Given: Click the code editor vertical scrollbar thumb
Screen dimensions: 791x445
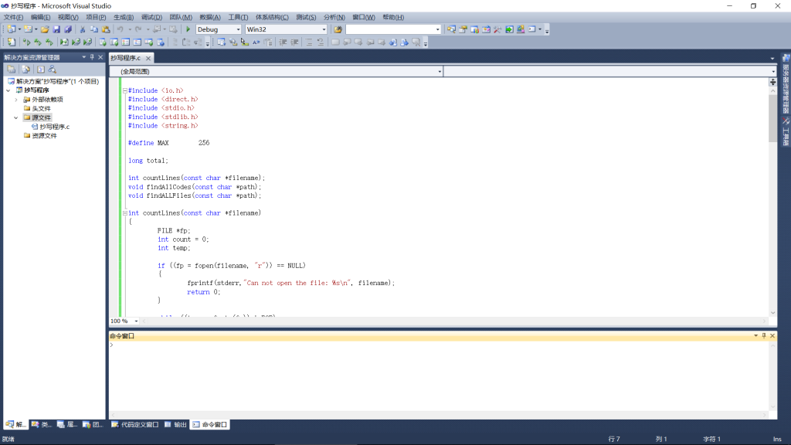Looking at the screenshot, I should click(x=772, y=118).
